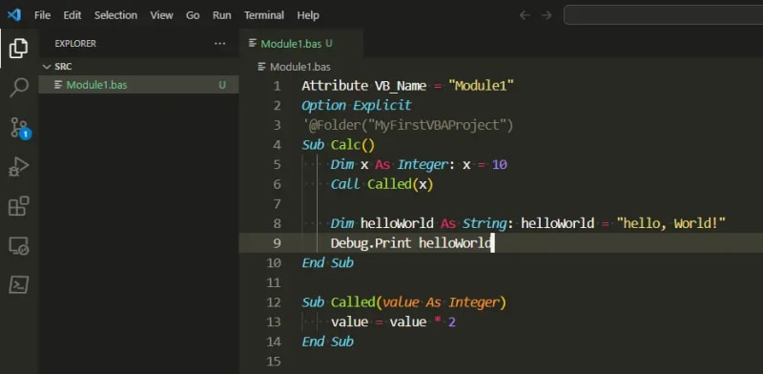Open Explorer's three-dot more actions menu
The height and width of the screenshot is (374, 763).
220,43
